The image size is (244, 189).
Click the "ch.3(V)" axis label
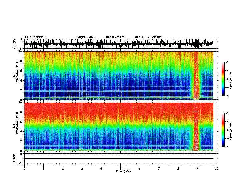(15, 158)
